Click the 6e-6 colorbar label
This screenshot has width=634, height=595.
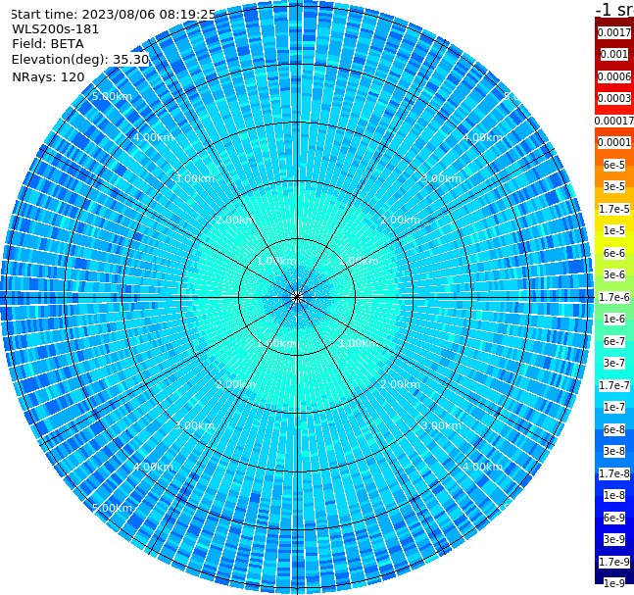click(614, 253)
